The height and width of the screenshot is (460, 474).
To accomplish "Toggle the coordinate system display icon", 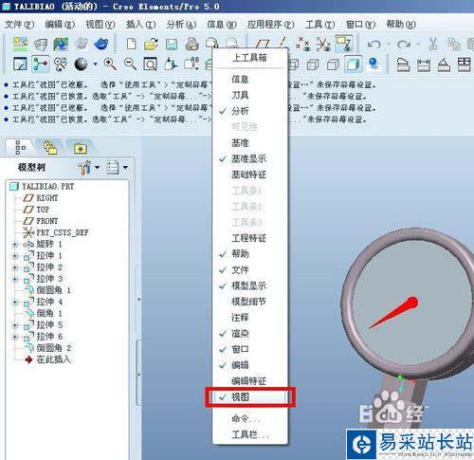I will (323, 44).
